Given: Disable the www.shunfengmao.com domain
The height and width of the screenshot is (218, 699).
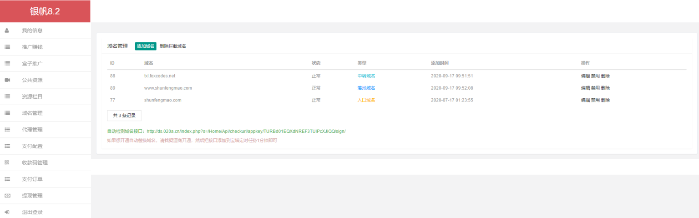Looking at the screenshot, I should point(595,88).
